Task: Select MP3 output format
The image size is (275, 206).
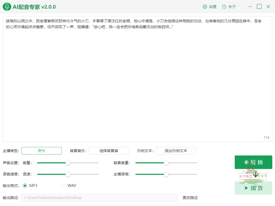Action: [25, 186]
